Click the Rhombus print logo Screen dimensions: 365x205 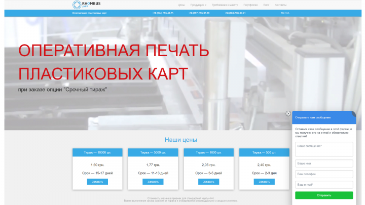tap(86, 5)
